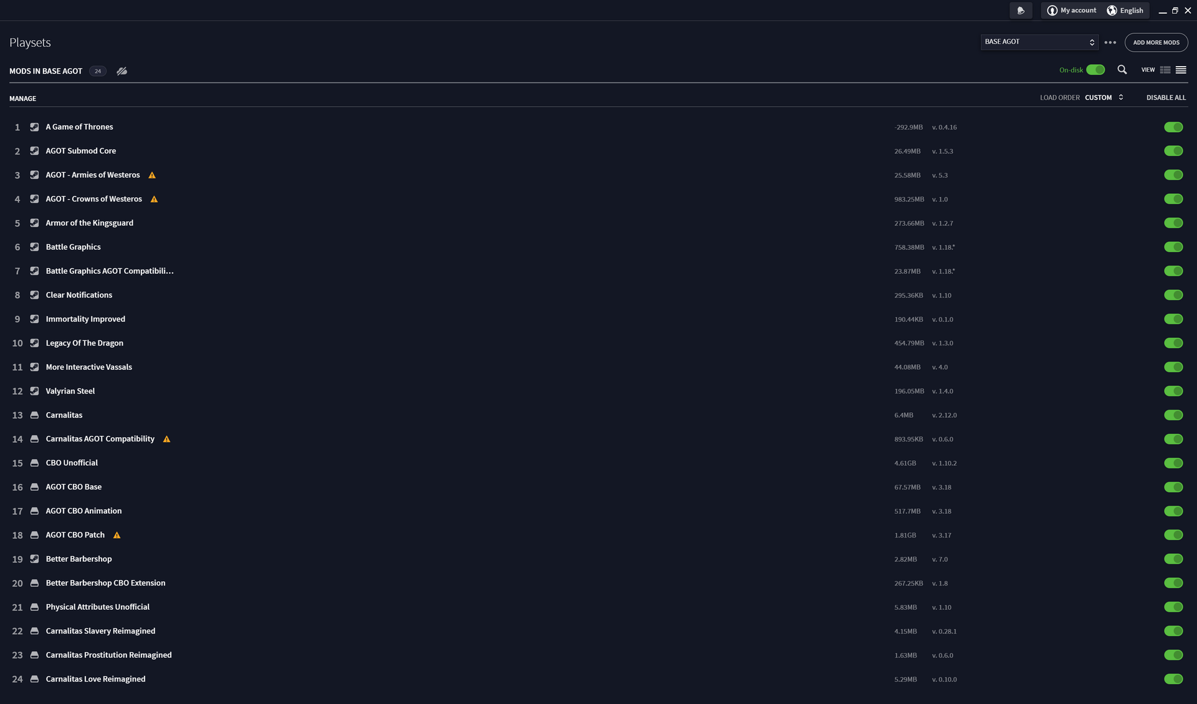Click the warning icon beside AGOT - Crowns of Westeros
This screenshot has height=704, width=1197.
154,200
